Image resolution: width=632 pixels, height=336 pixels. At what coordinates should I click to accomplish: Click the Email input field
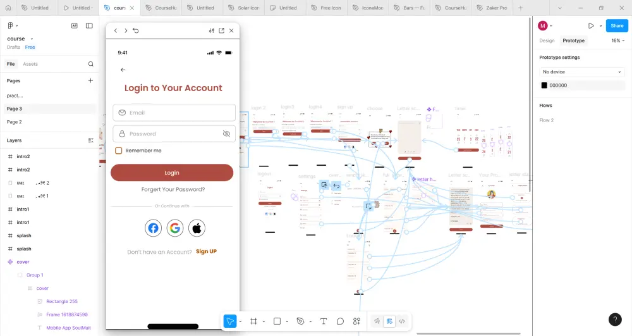pos(174,113)
